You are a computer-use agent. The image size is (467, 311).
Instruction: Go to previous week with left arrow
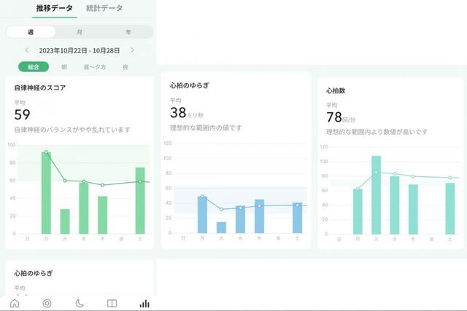click(27, 50)
